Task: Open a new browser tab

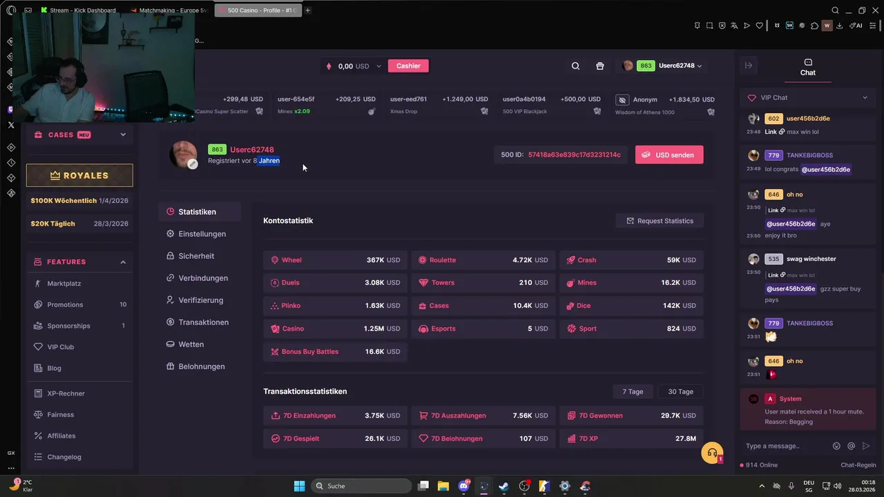Action: pos(308,10)
